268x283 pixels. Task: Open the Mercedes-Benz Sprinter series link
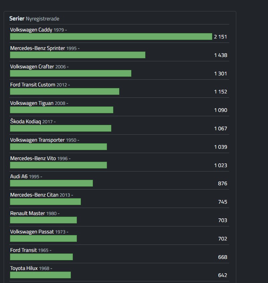37,48
